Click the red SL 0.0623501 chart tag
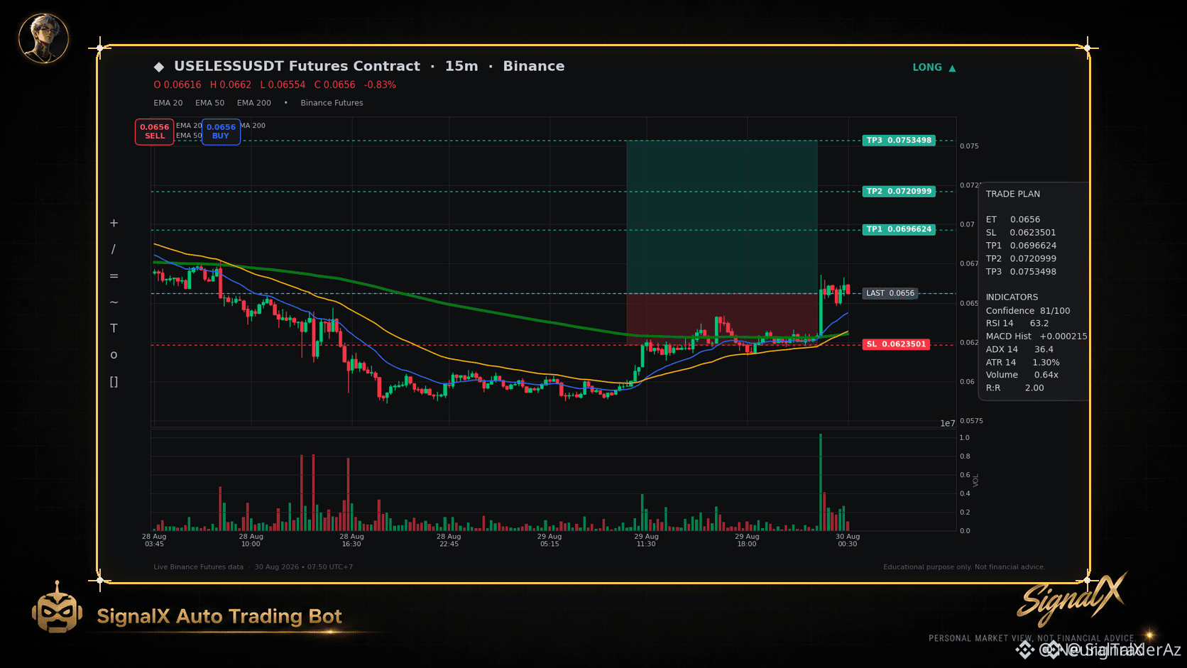Viewport: 1187px width, 668px height. point(896,344)
